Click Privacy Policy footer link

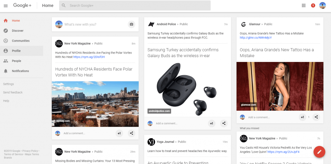(30, 151)
